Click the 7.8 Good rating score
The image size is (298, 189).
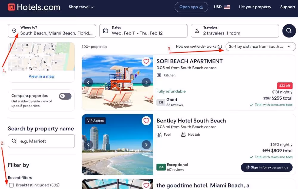[161, 102]
